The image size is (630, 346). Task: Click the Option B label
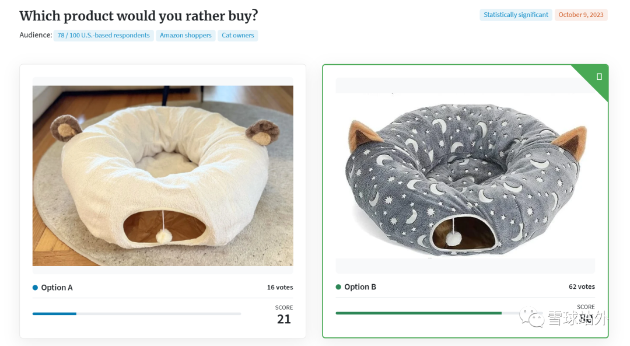[x=360, y=287]
